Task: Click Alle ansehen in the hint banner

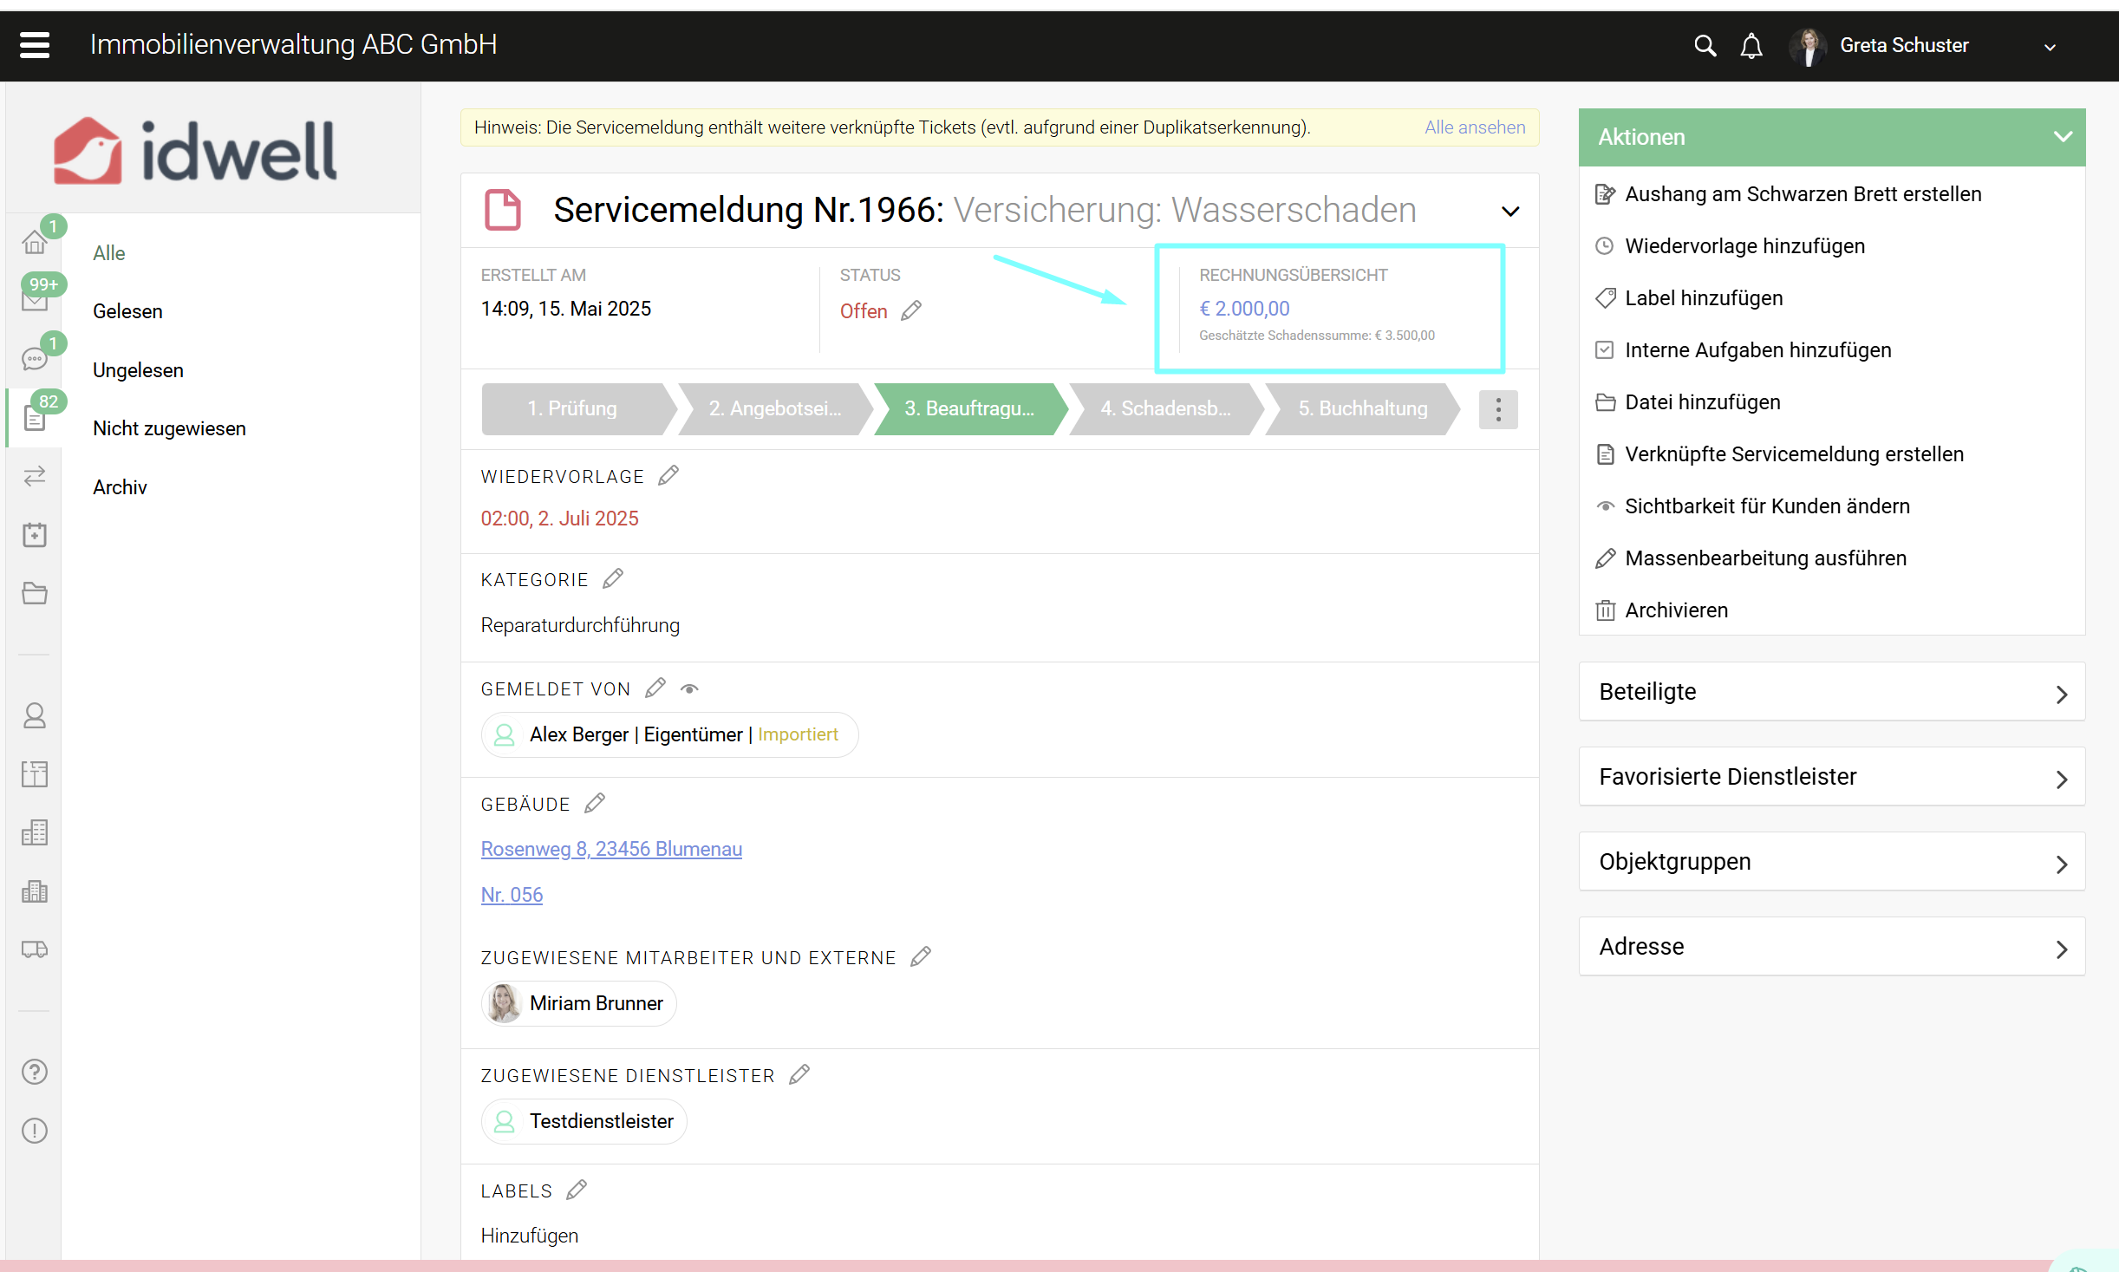Action: 1474,127
